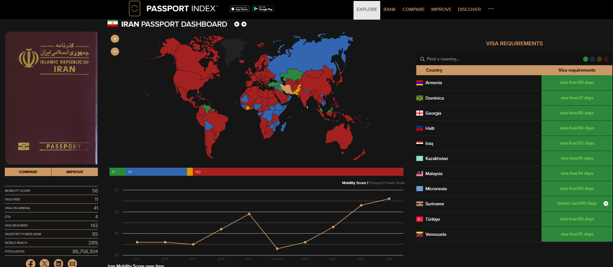Switch chart to Passport Power Rank
The width and height of the screenshot is (613, 267).
pos(387,183)
